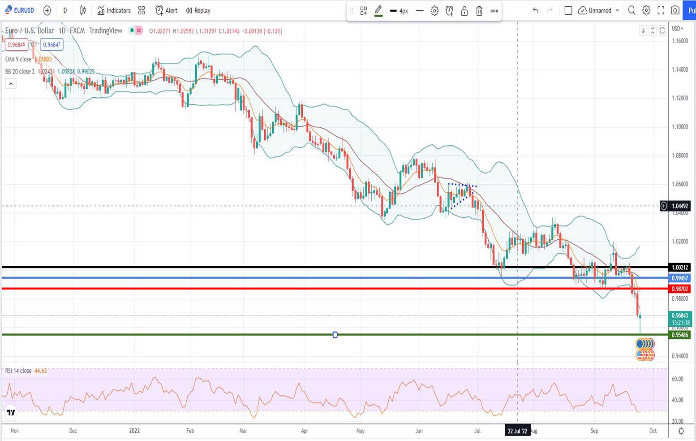
Task: Toggle the lock on the selected drawing
Action: pos(464,11)
